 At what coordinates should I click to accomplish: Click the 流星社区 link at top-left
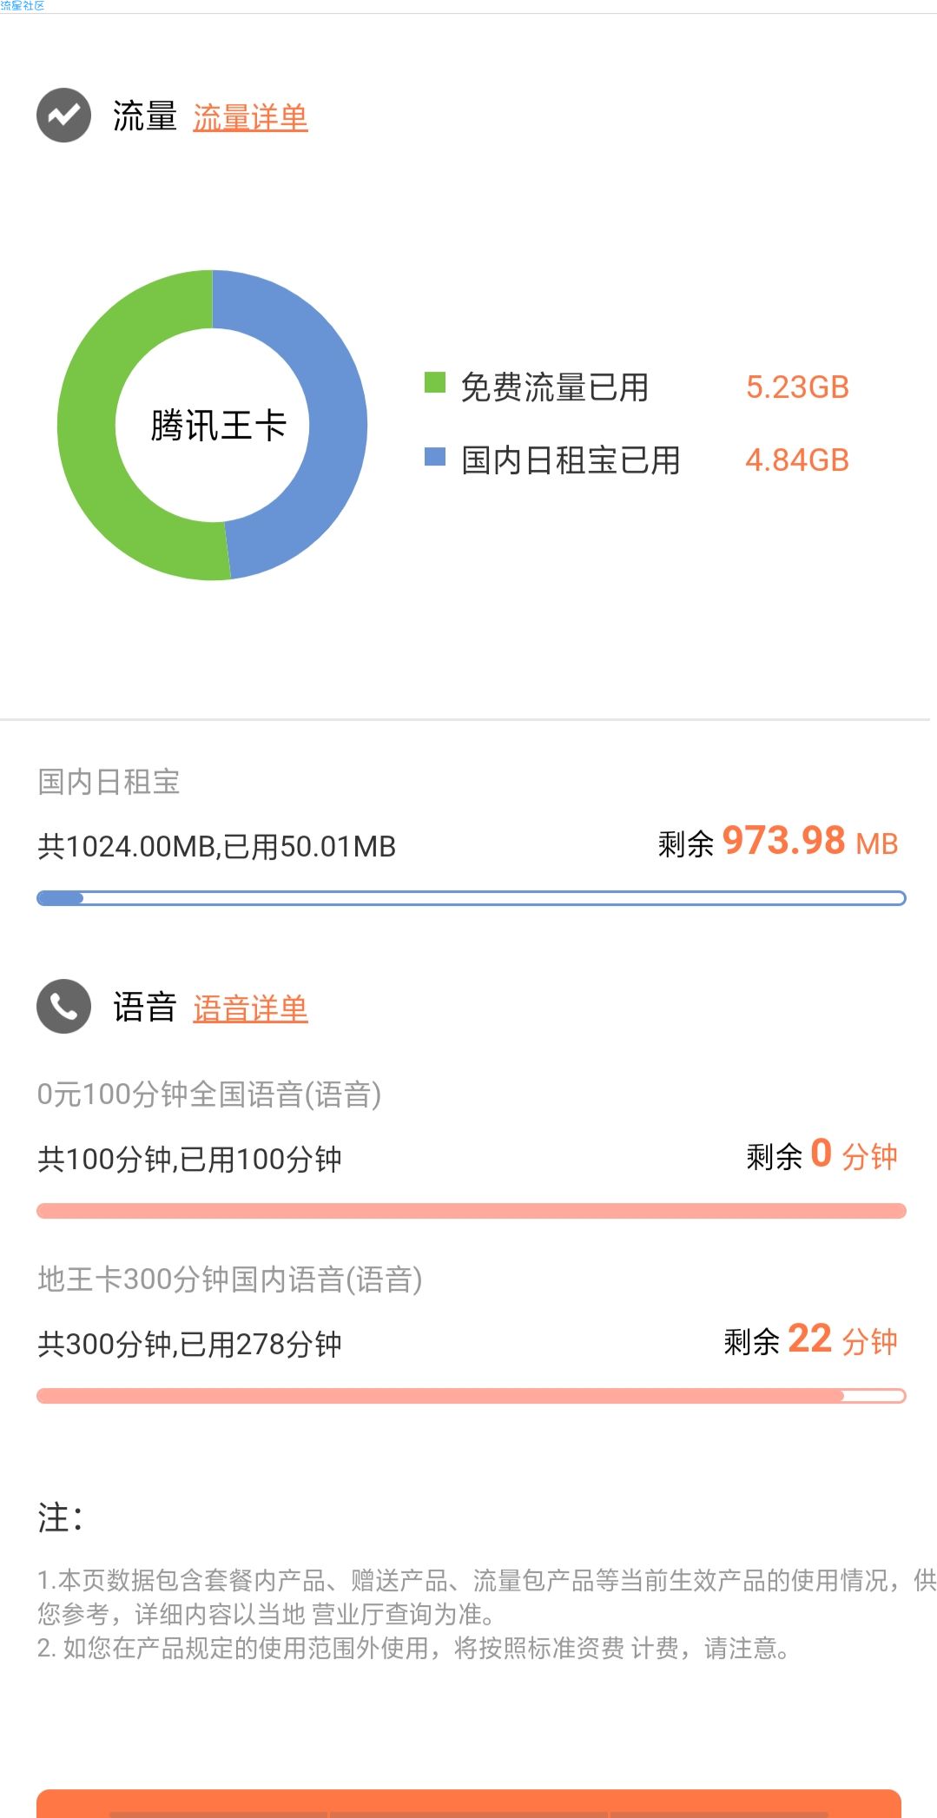pyautogui.click(x=23, y=6)
